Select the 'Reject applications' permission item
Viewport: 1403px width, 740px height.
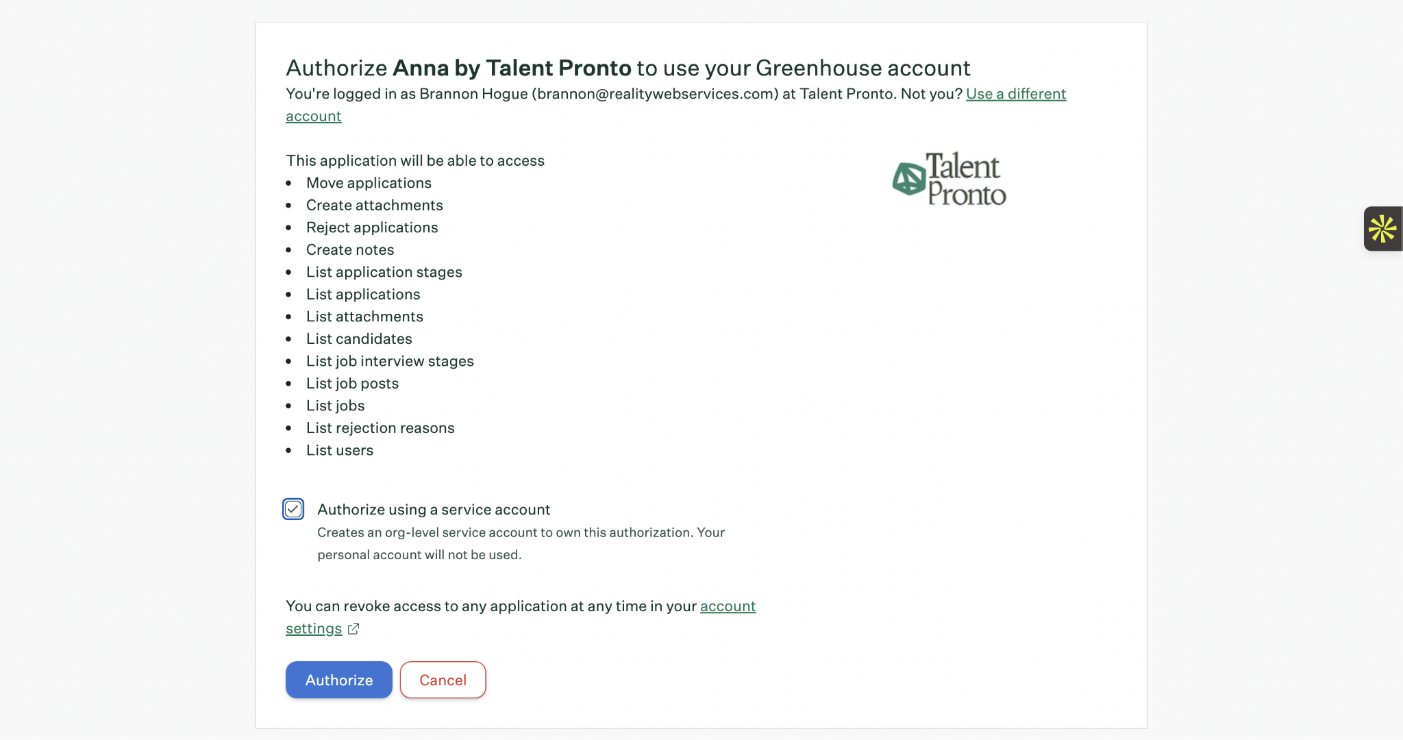372,227
